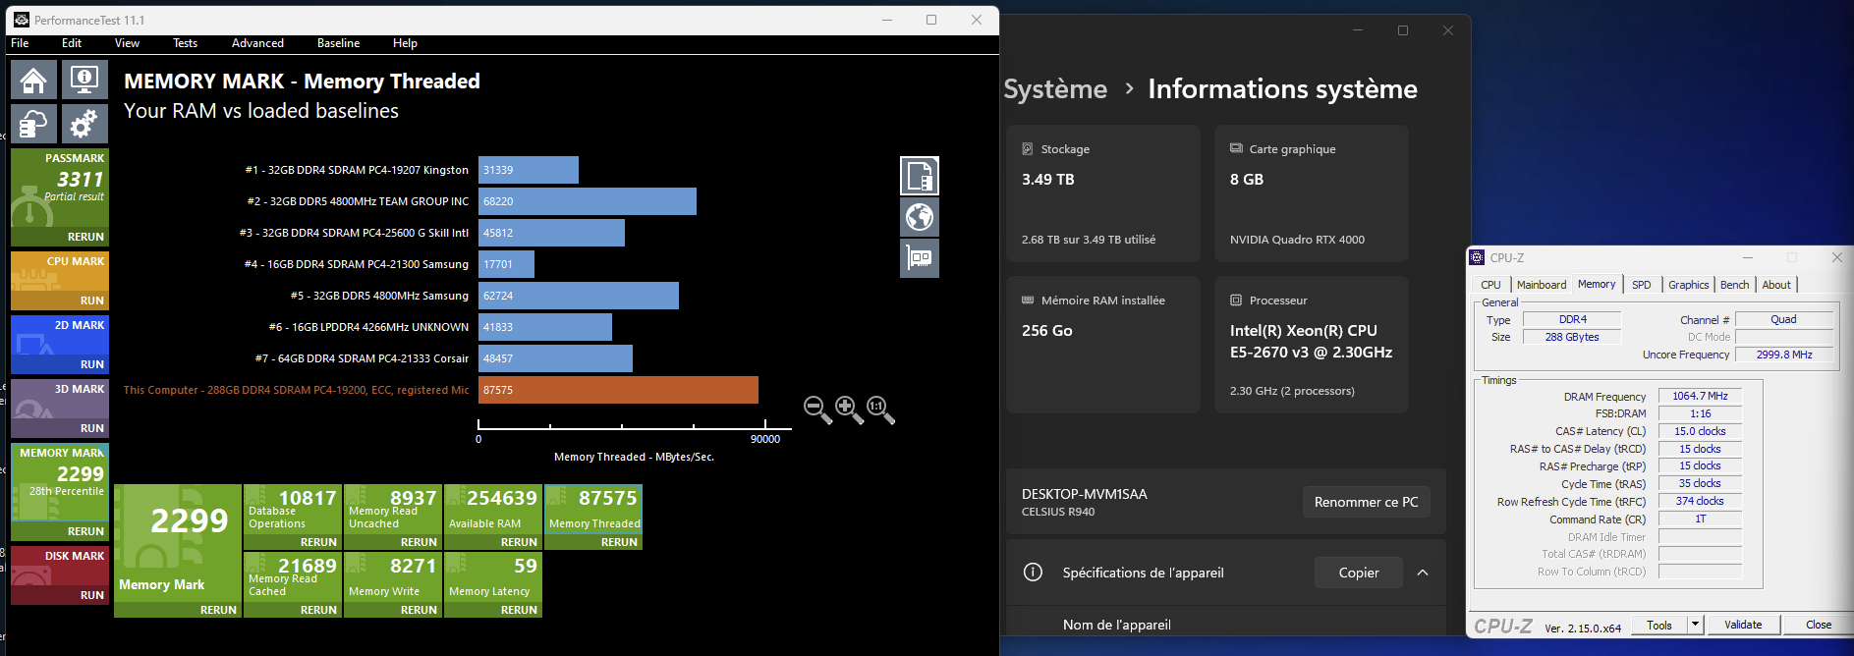1854x656 pixels.
Task: Click This Computer orange bar 87575
Action: pyautogui.click(x=618, y=390)
